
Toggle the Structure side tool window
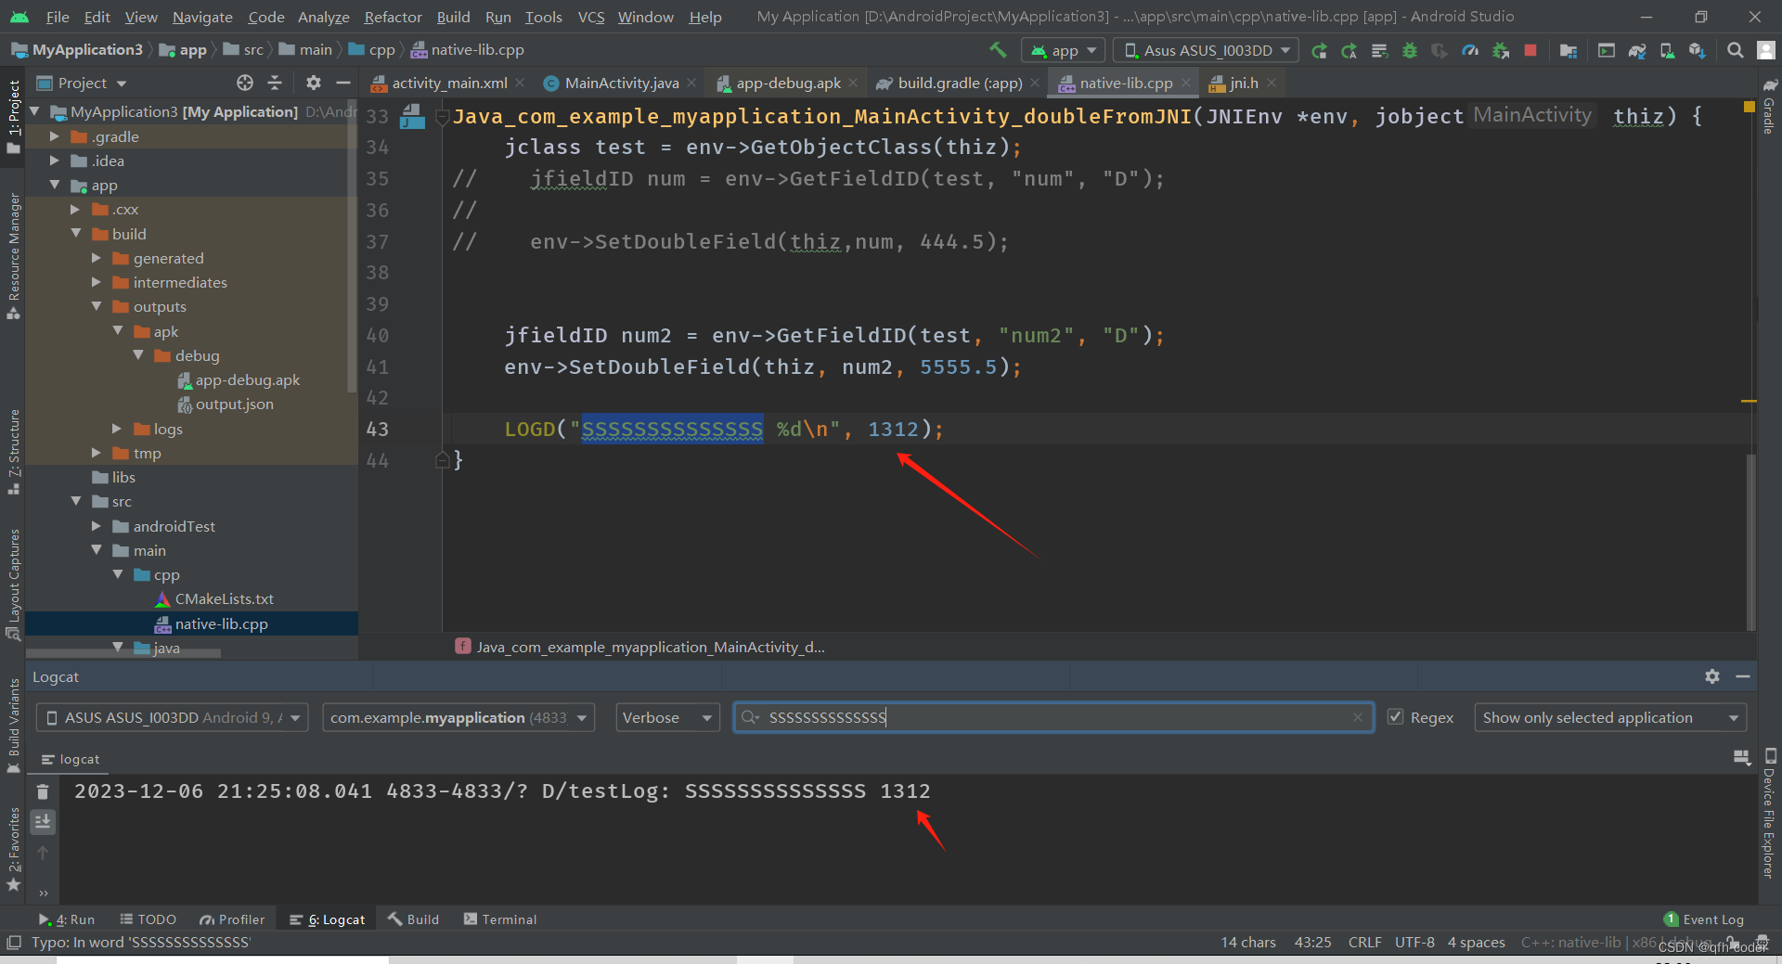coord(13,452)
